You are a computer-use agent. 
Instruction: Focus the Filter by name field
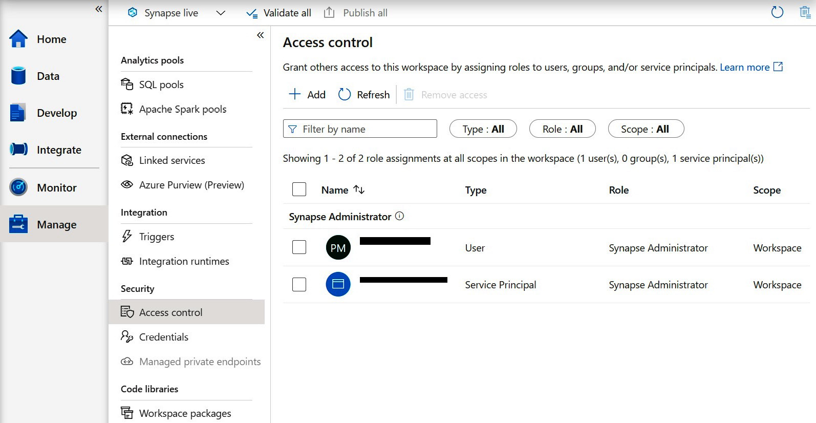tap(360, 129)
